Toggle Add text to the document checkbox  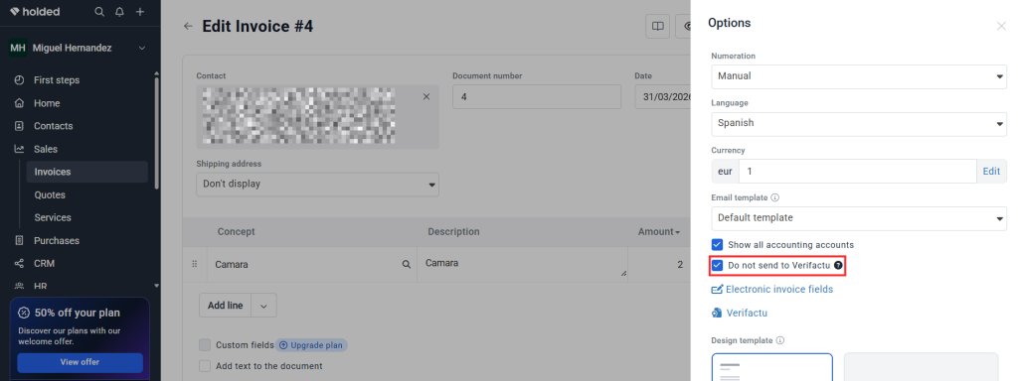[x=205, y=365]
